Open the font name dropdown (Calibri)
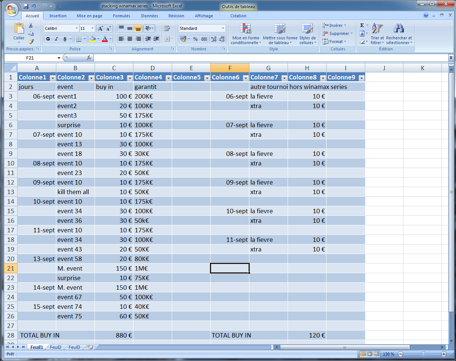This screenshot has width=456, height=361. (x=77, y=28)
